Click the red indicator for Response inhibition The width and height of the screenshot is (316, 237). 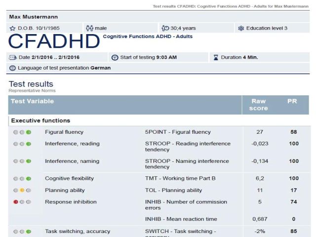click(16, 202)
